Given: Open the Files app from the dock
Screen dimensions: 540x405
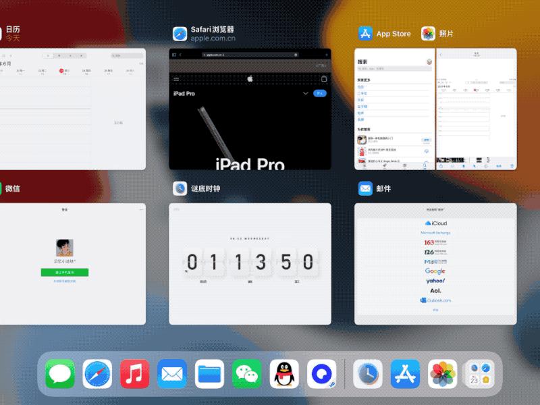Looking at the screenshot, I should click(x=210, y=373).
